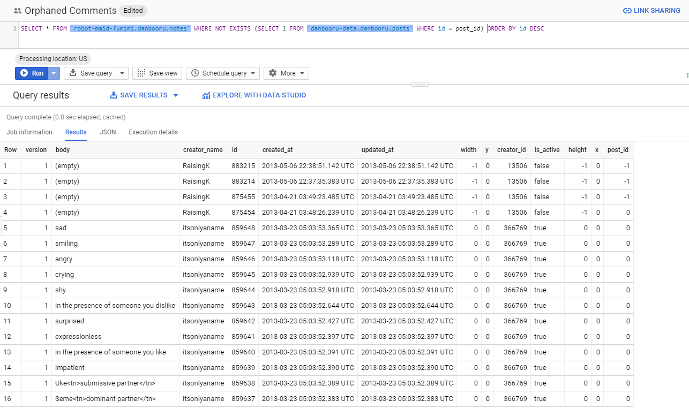Screen dimensions: 689x416
Task: Open the Save query dropdown arrow
Action: pos(122,73)
